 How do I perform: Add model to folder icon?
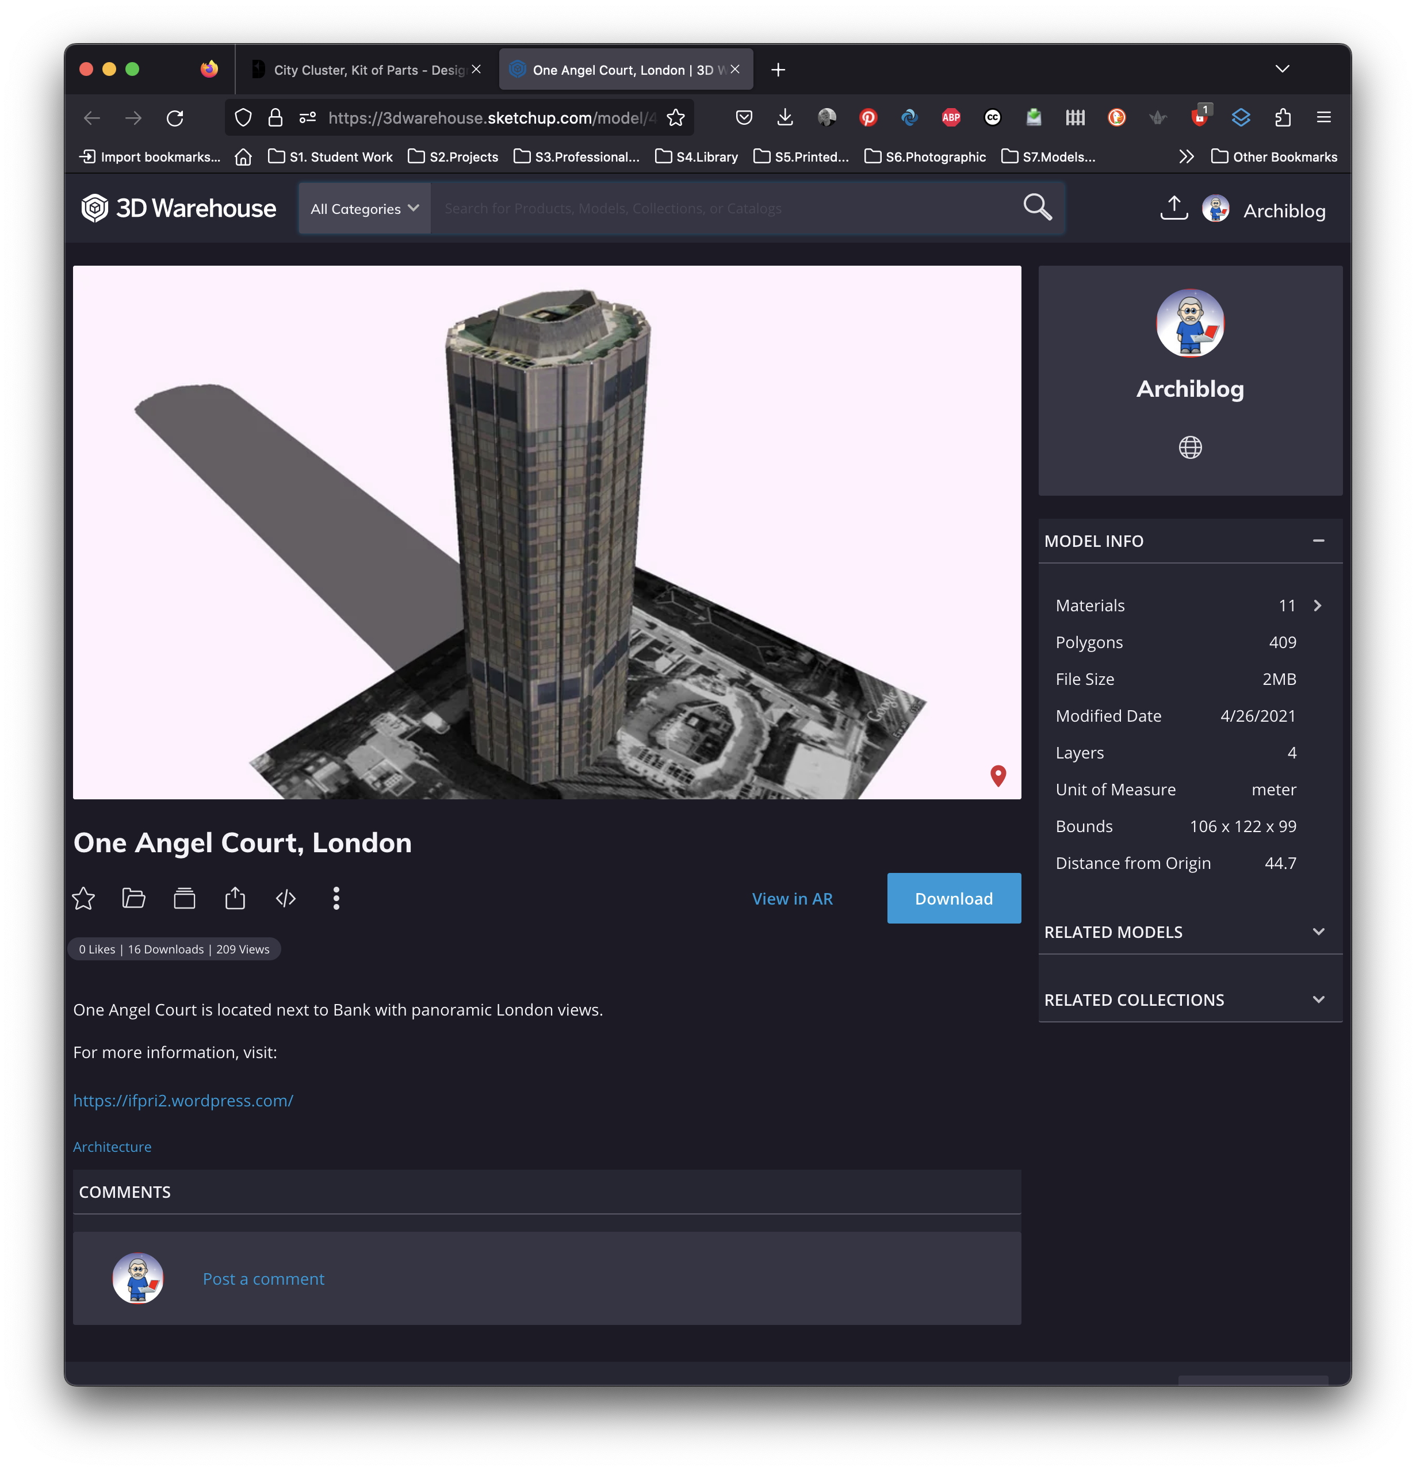(x=133, y=898)
